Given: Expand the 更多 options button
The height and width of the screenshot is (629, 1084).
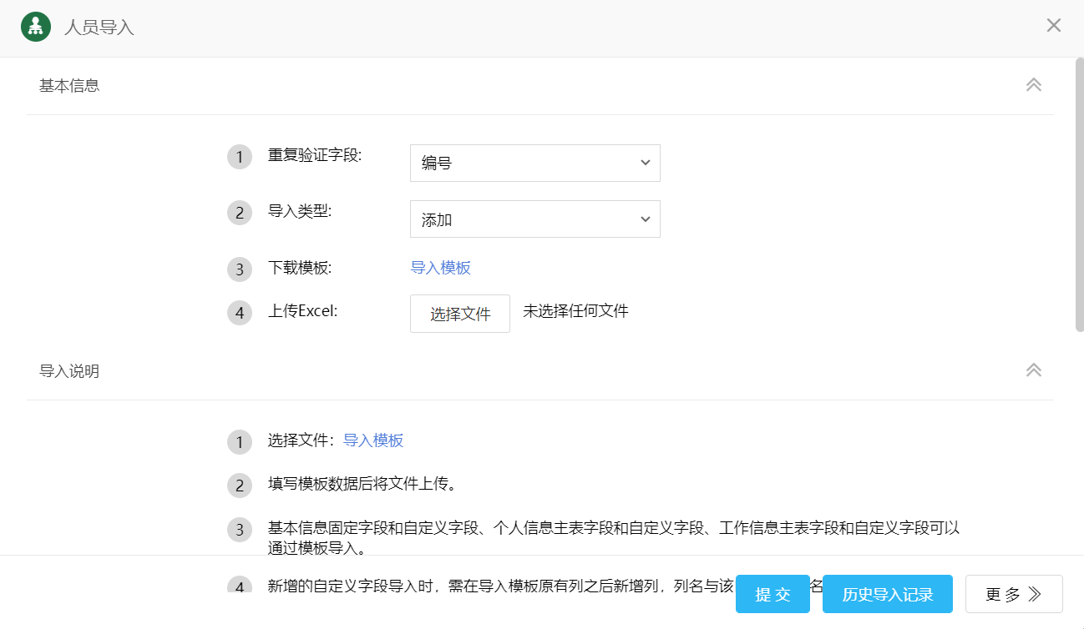Looking at the screenshot, I should coord(1013,594).
